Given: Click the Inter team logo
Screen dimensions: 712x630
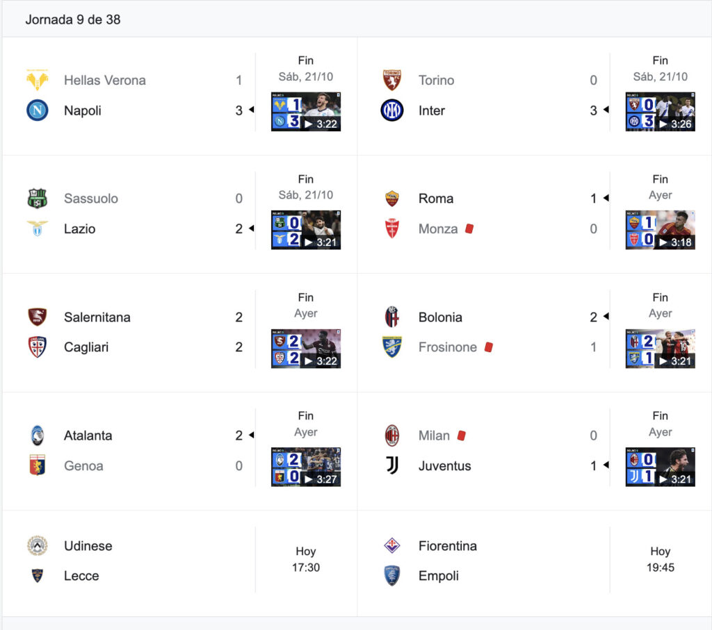Looking at the screenshot, I should (392, 110).
